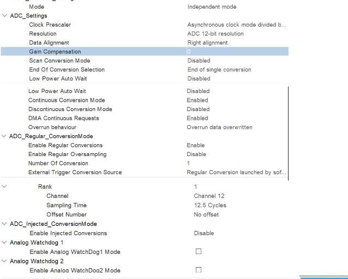Open the End of single conversion value

pyautogui.click(x=219, y=70)
